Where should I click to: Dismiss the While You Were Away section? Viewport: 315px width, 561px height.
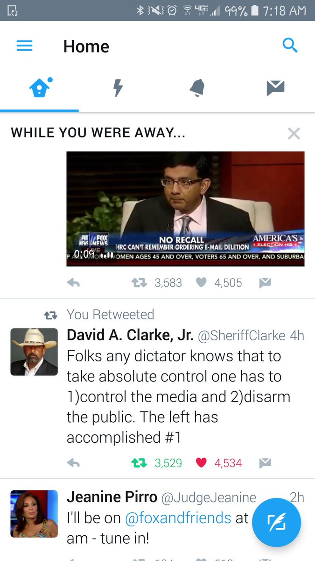[294, 134]
